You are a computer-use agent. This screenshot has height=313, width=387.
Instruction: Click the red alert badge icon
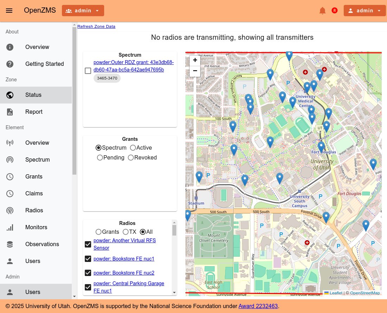coord(335,10)
